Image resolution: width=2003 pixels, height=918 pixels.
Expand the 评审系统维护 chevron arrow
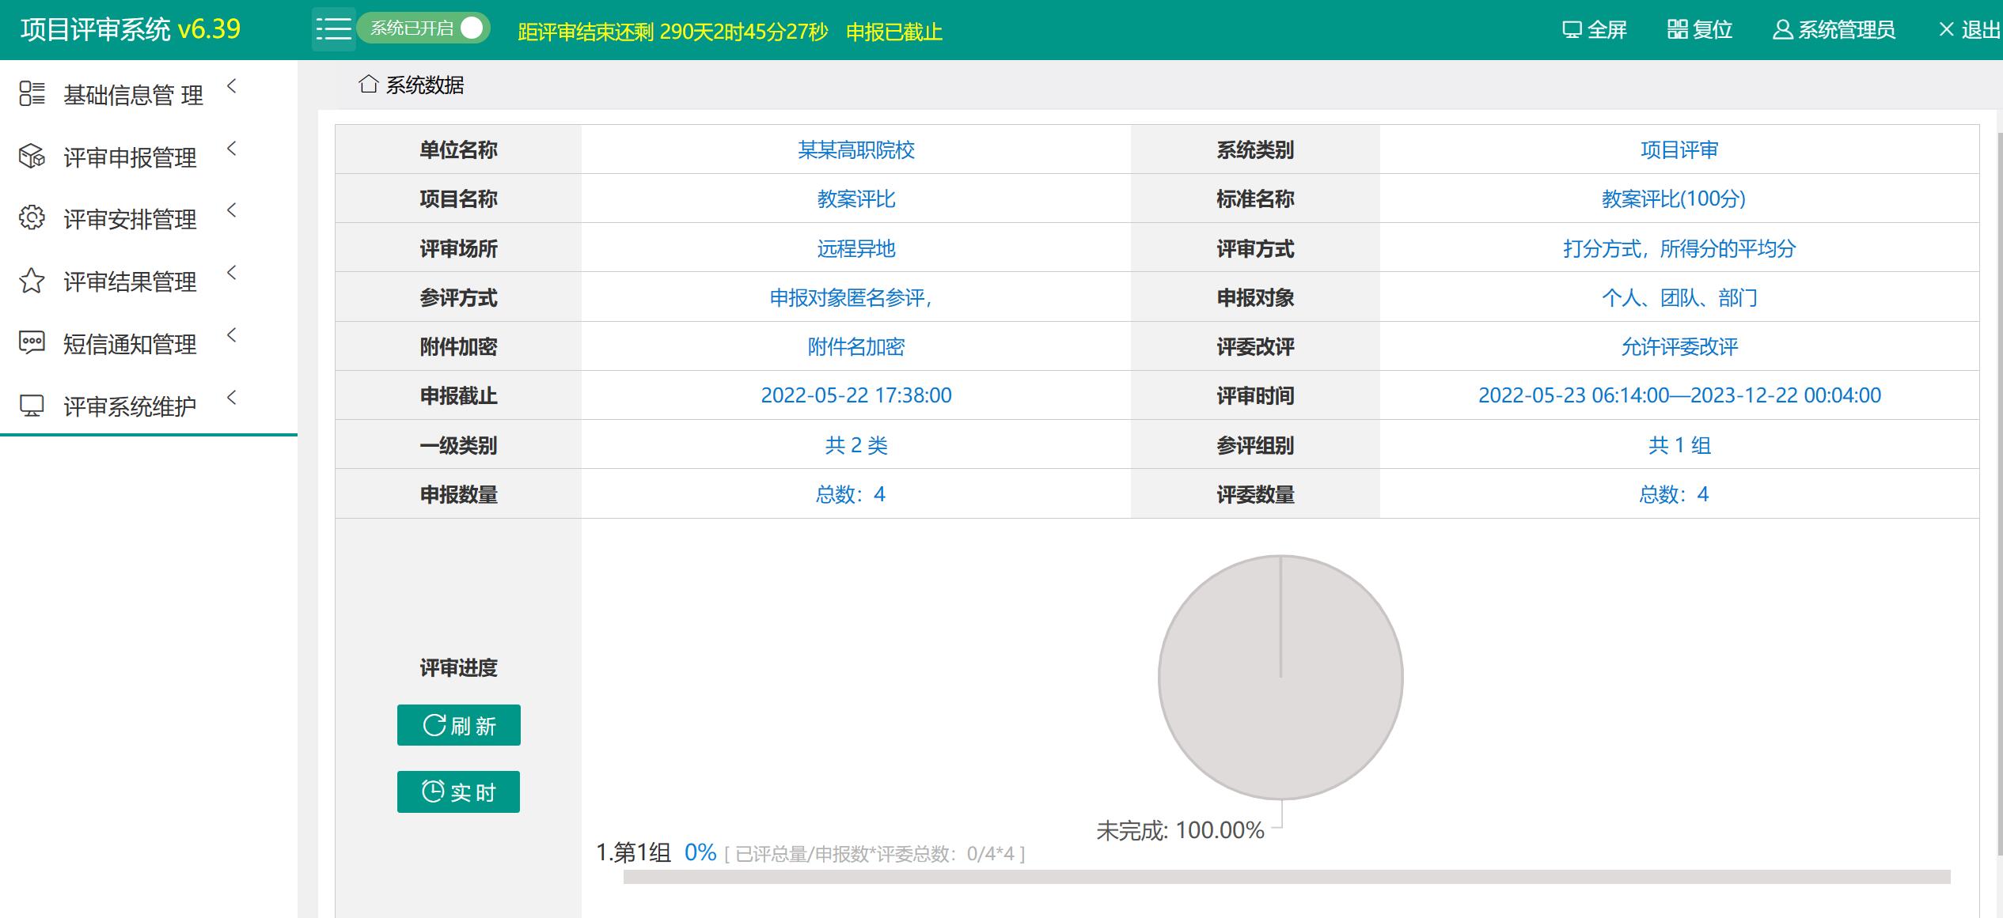[232, 398]
